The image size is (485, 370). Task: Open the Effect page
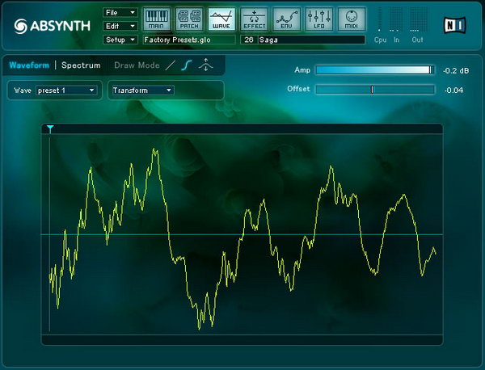click(254, 19)
